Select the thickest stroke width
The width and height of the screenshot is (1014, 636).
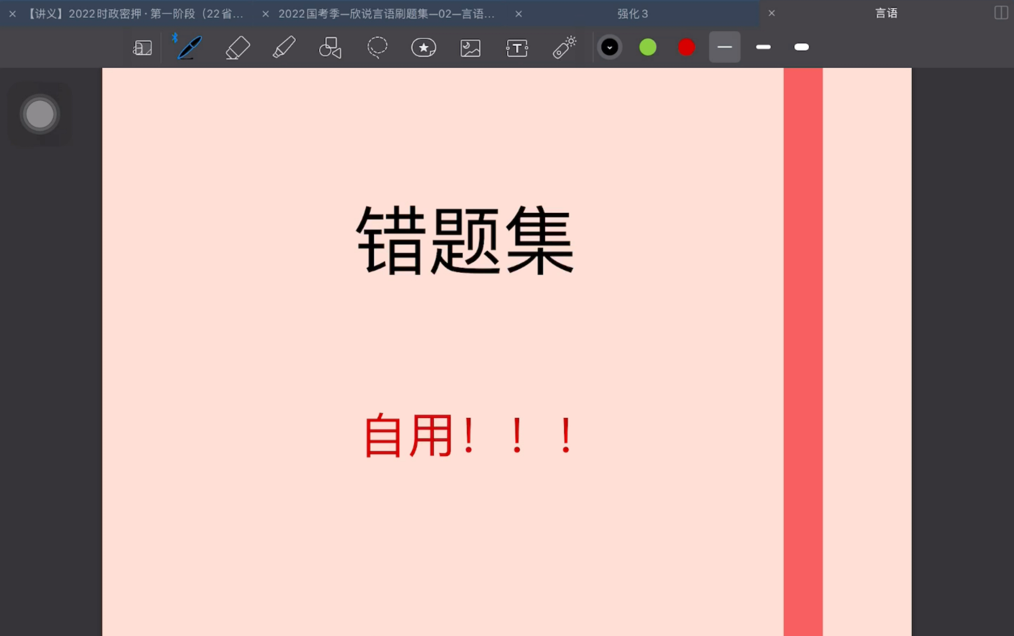click(x=801, y=47)
